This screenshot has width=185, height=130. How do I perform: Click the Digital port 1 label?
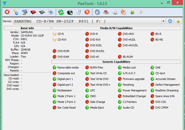(65, 79)
